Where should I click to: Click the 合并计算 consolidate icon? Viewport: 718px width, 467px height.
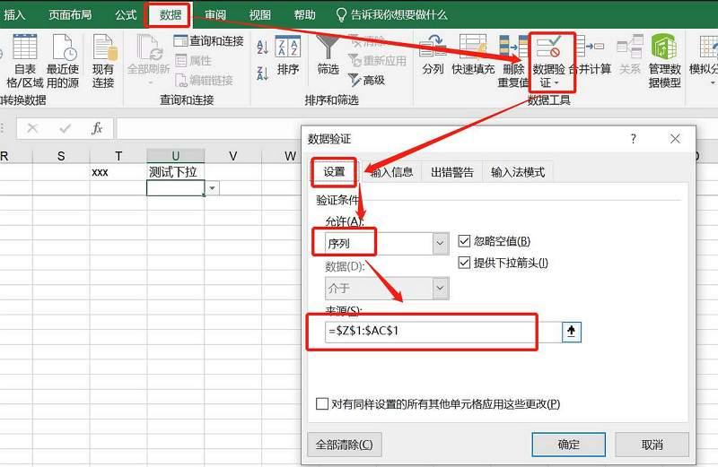pos(591,56)
